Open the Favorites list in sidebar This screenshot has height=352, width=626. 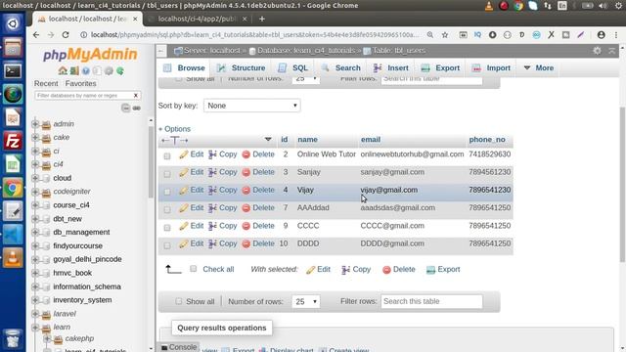(80, 83)
